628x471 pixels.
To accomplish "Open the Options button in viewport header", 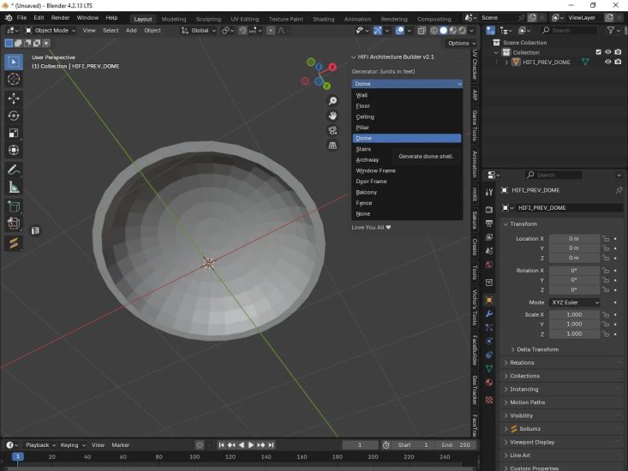I will pos(460,43).
